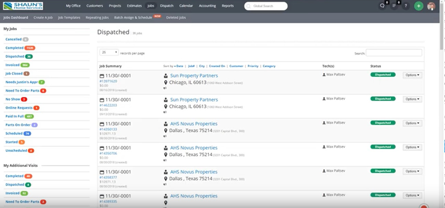
Task: Sort jobs by Category
Action: tap(269, 66)
